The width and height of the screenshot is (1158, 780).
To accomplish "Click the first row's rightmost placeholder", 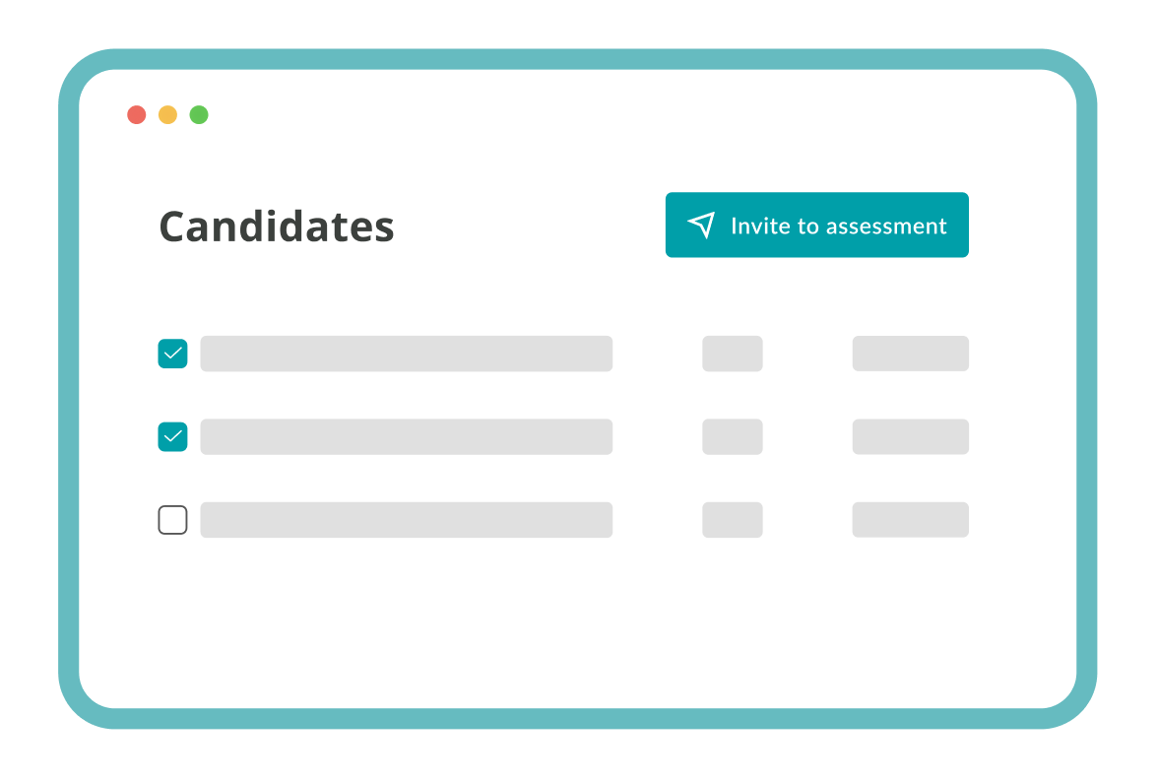I will (x=911, y=354).
